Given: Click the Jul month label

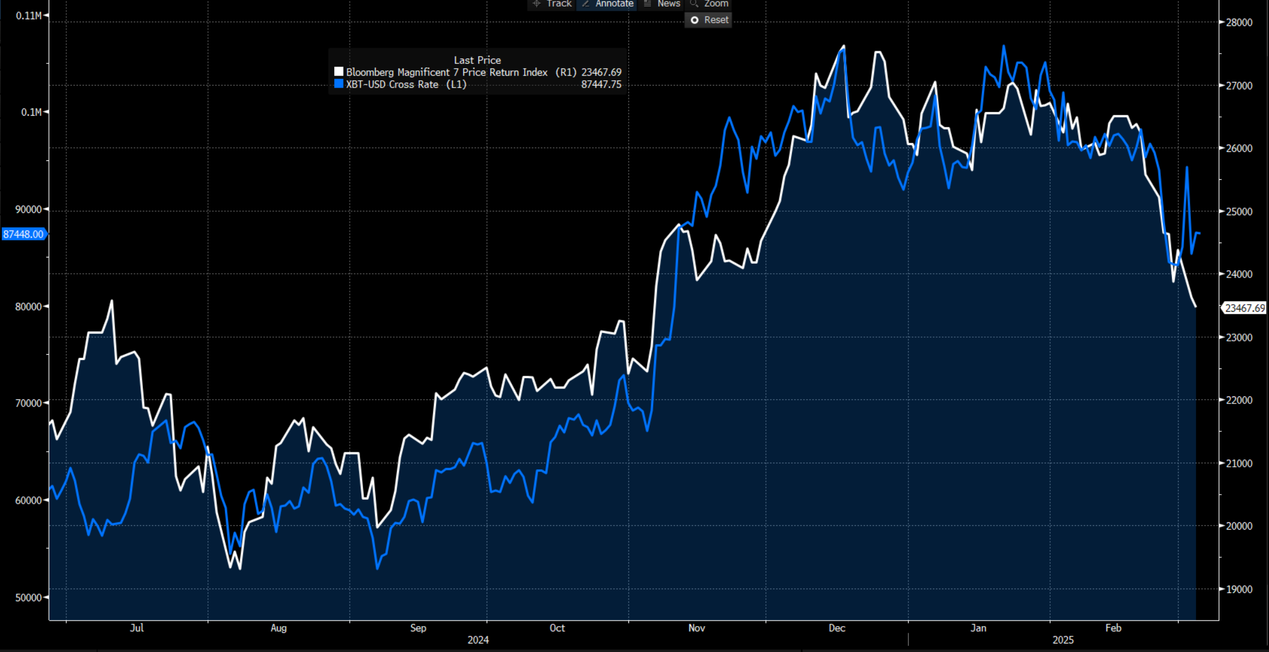Looking at the screenshot, I should coord(137,628).
